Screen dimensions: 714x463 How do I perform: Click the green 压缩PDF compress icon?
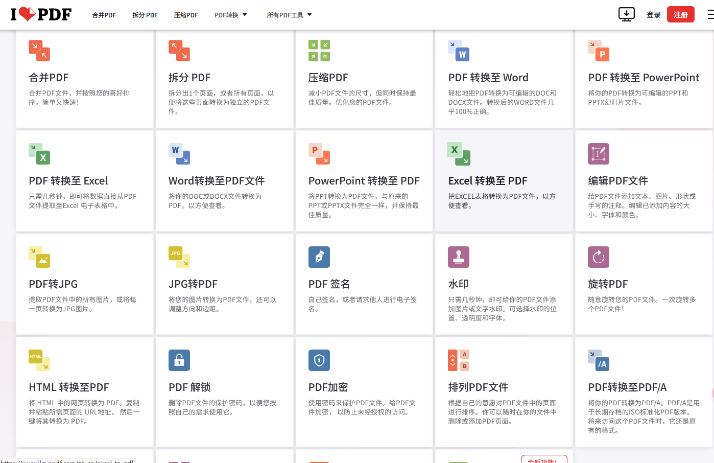point(319,51)
